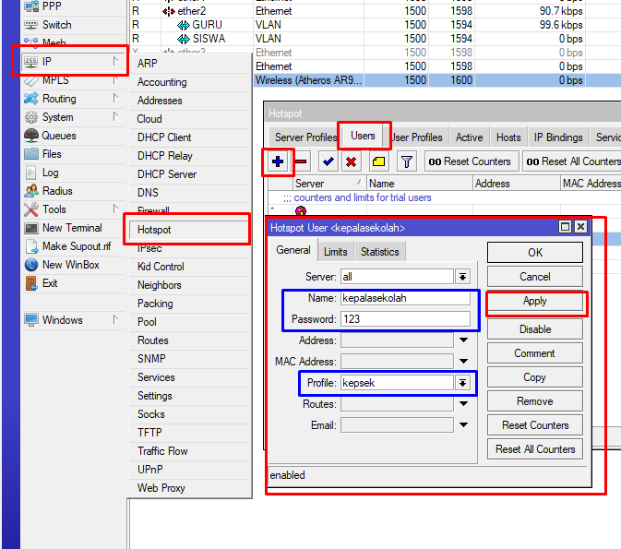Open New Terminal from sidebar
This screenshot has height=549, width=621.
(x=72, y=228)
